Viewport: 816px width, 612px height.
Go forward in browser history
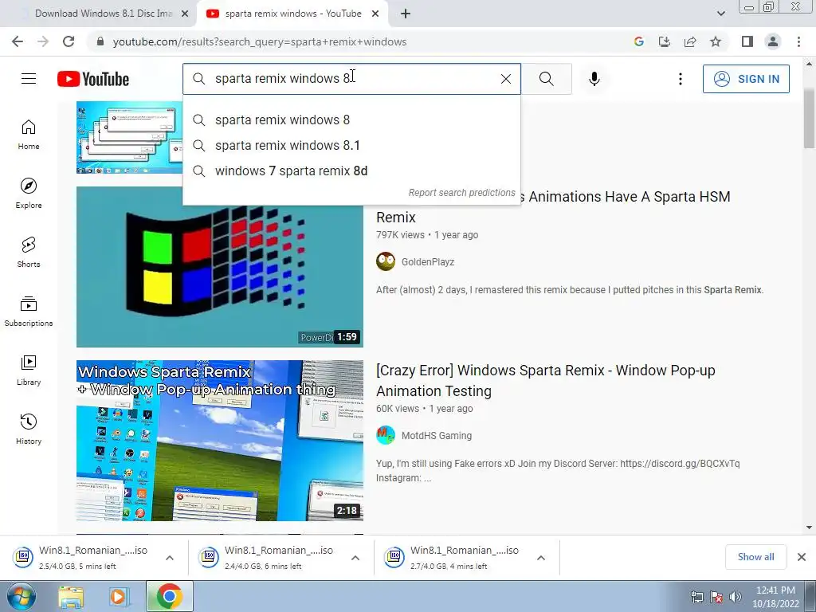click(43, 41)
